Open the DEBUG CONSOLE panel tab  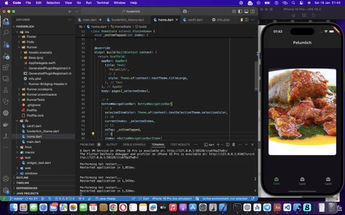click(x=134, y=145)
